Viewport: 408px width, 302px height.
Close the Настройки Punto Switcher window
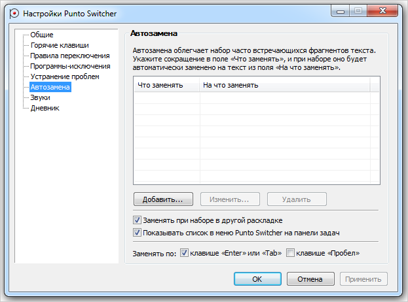382,10
